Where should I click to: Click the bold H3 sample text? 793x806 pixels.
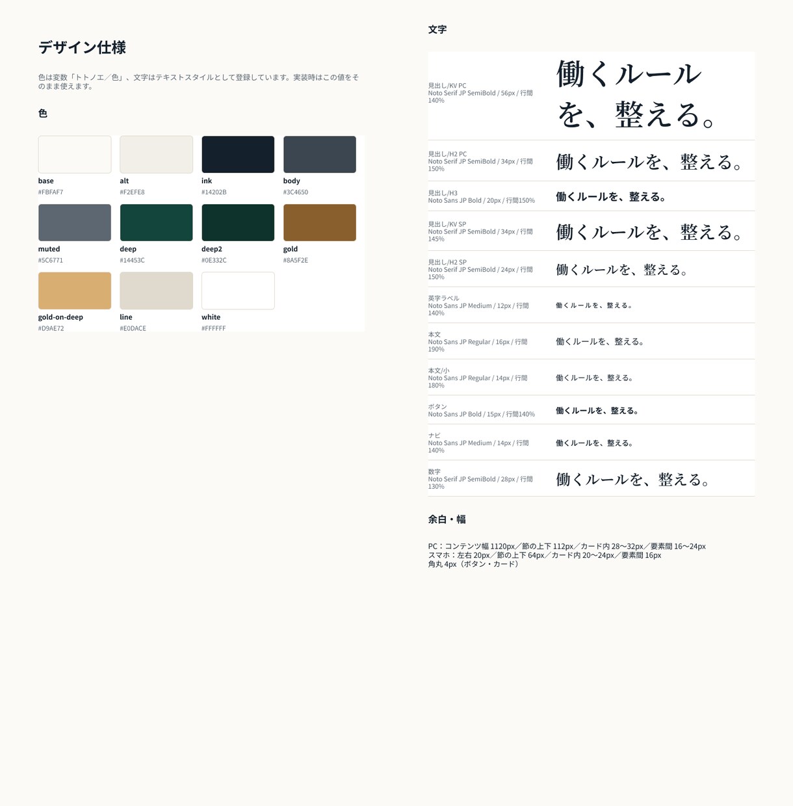click(612, 197)
